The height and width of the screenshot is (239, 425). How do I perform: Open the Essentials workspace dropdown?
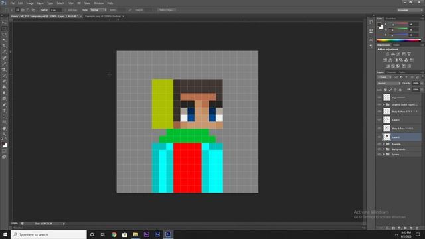[x=410, y=10]
